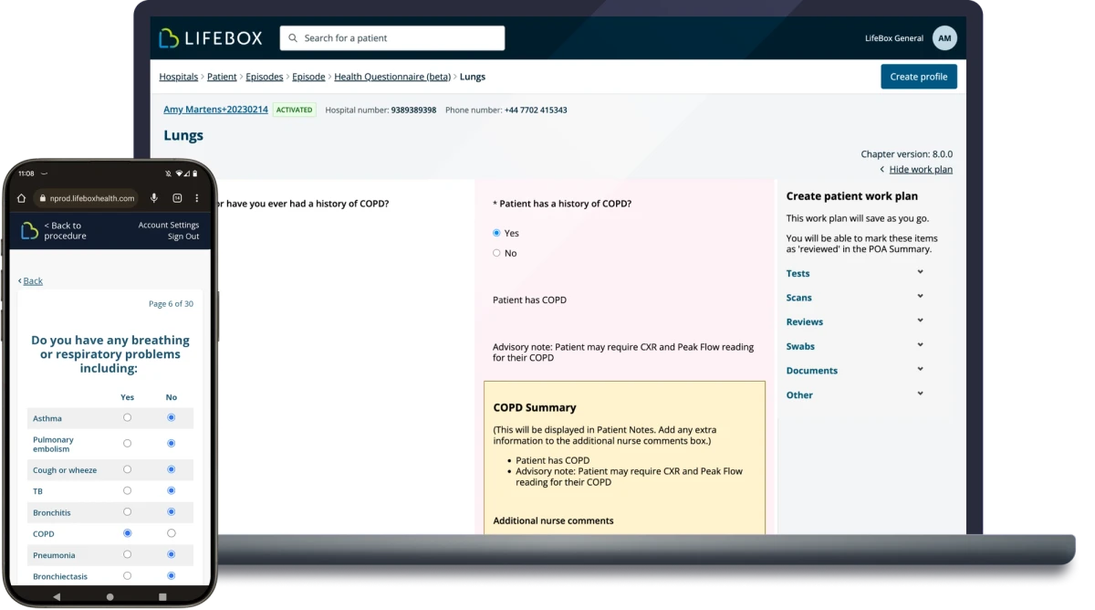The image size is (1095, 610).
Task: Open the Patient breadcrumb link
Action: coord(222,77)
